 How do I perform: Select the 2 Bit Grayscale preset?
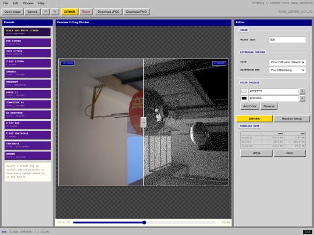tap(28, 135)
